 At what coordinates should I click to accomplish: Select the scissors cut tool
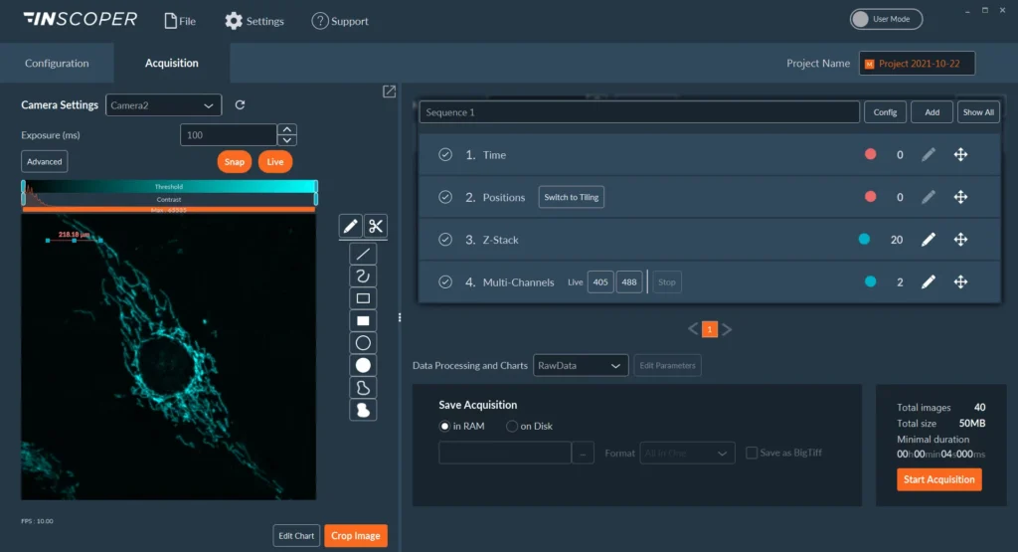point(376,226)
